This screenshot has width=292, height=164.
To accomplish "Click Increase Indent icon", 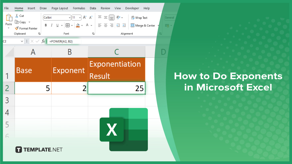I will [x=124, y=25].
